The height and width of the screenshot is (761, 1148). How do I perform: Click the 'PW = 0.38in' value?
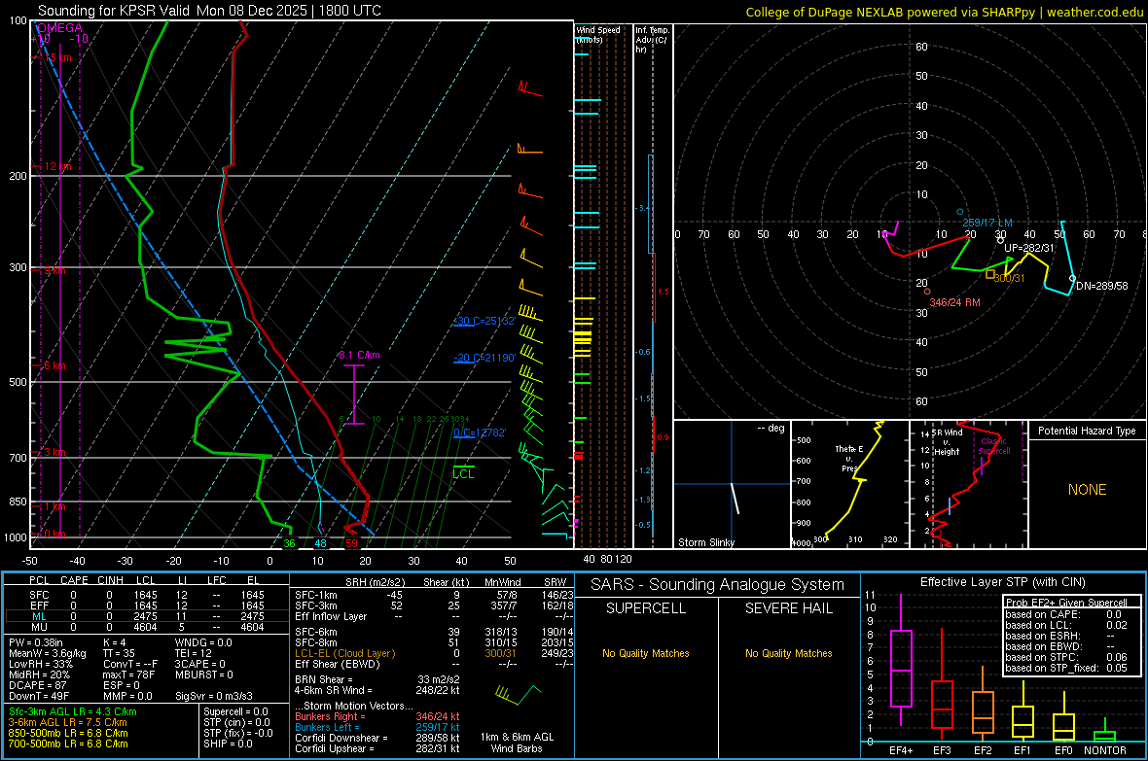(x=36, y=642)
